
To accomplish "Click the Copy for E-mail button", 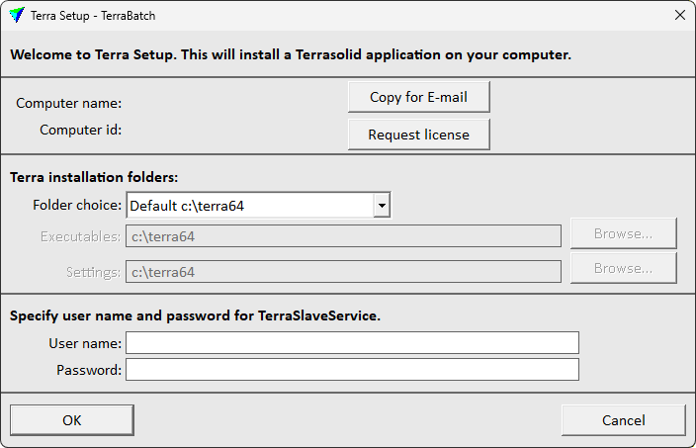I will pyautogui.click(x=418, y=97).
